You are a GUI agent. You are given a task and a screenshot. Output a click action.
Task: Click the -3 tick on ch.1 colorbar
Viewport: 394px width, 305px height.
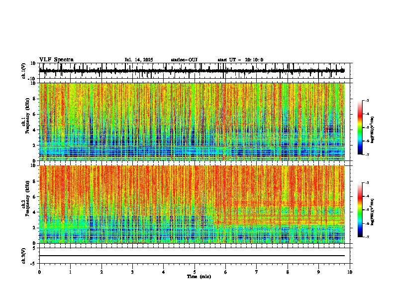pos(367,101)
